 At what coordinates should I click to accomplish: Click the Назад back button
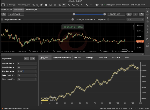click(x=10, y=5)
